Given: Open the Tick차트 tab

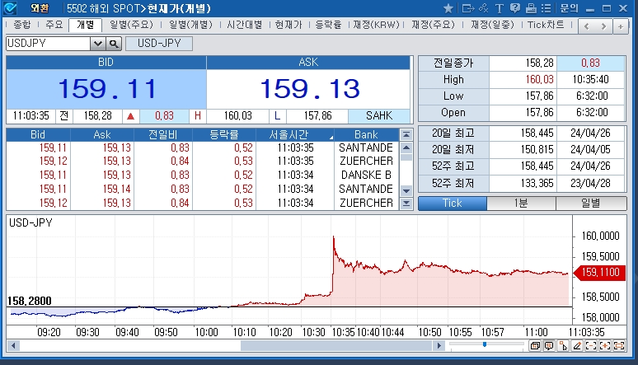Looking at the screenshot, I should click(x=546, y=25).
